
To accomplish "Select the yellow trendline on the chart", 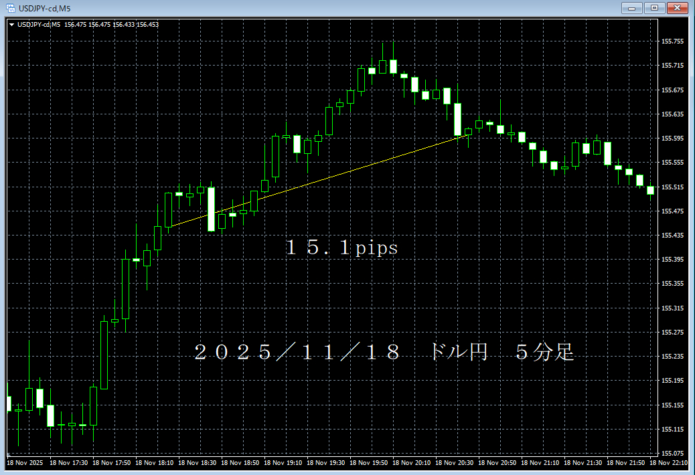I will [335, 176].
